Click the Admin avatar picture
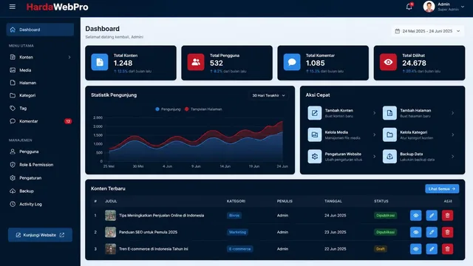Screen dimensions: 473x266 click(429, 7)
